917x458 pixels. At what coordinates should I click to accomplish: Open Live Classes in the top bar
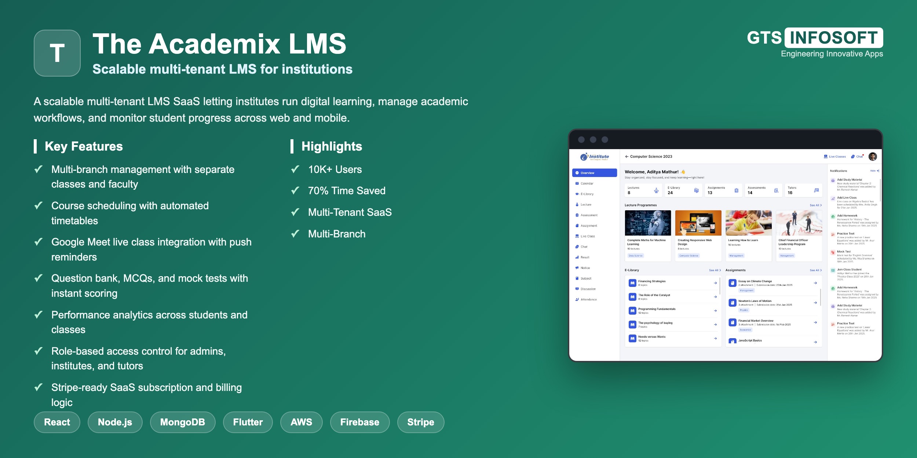(x=835, y=156)
